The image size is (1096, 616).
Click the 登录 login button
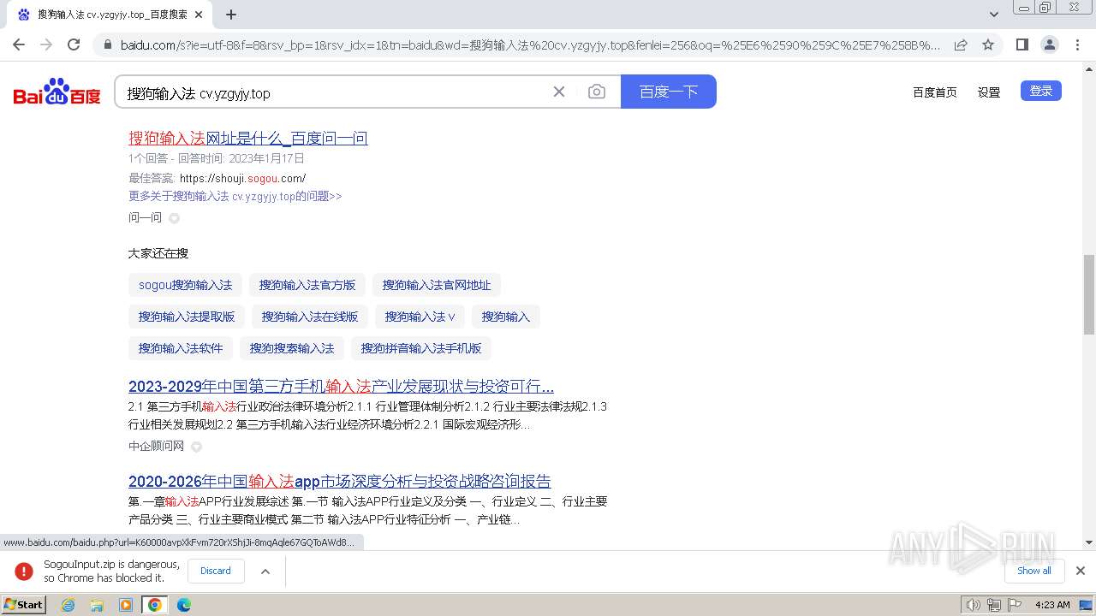click(x=1041, y=91)
